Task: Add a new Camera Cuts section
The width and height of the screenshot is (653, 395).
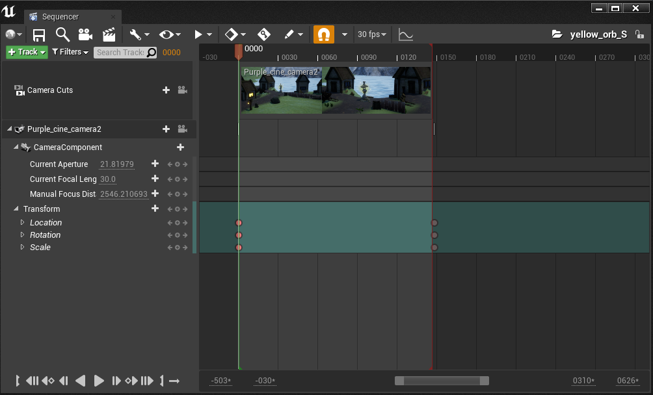Action: coord(166,90)
